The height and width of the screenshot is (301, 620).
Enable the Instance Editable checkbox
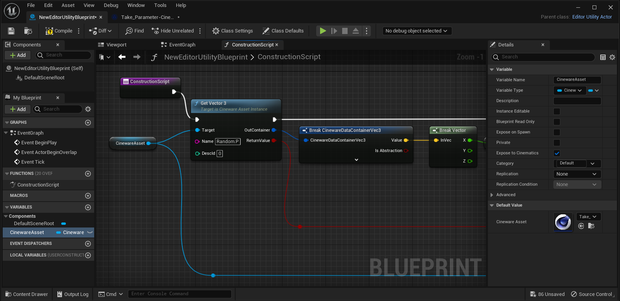pyautogui.click(x=557, y=111)
